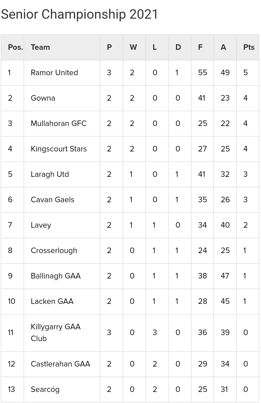Select Crosserlough in the standings
Viewport: 261px width, 403px height.
click(54, 251)
